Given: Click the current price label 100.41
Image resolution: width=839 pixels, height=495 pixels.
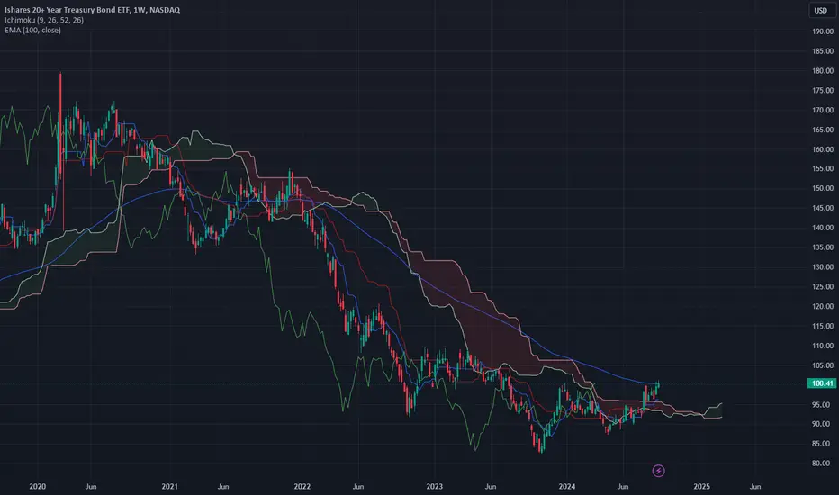Looking at the screenshot, I should point(822,383).
